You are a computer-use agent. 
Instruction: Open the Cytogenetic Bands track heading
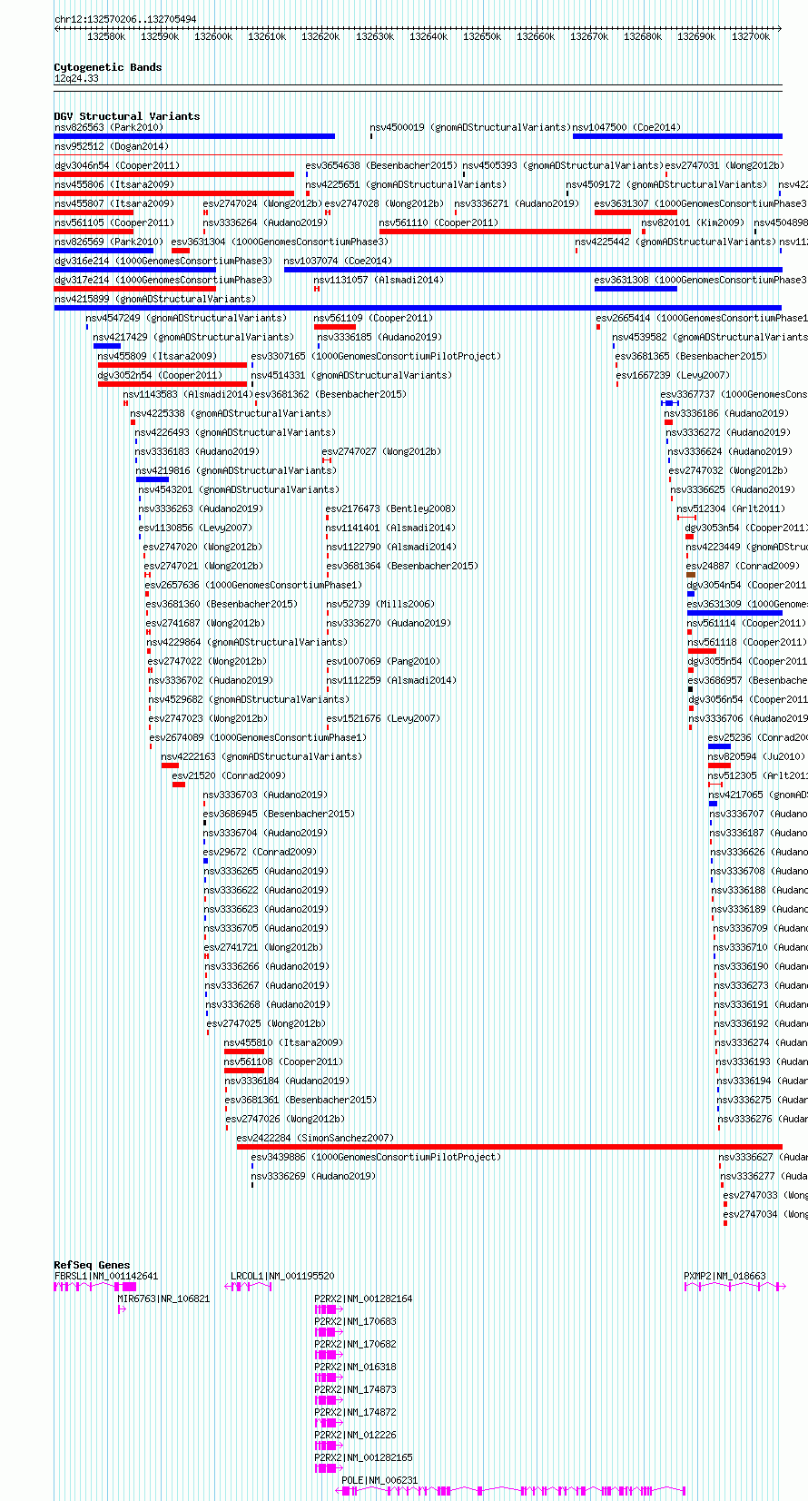point(108,67)
